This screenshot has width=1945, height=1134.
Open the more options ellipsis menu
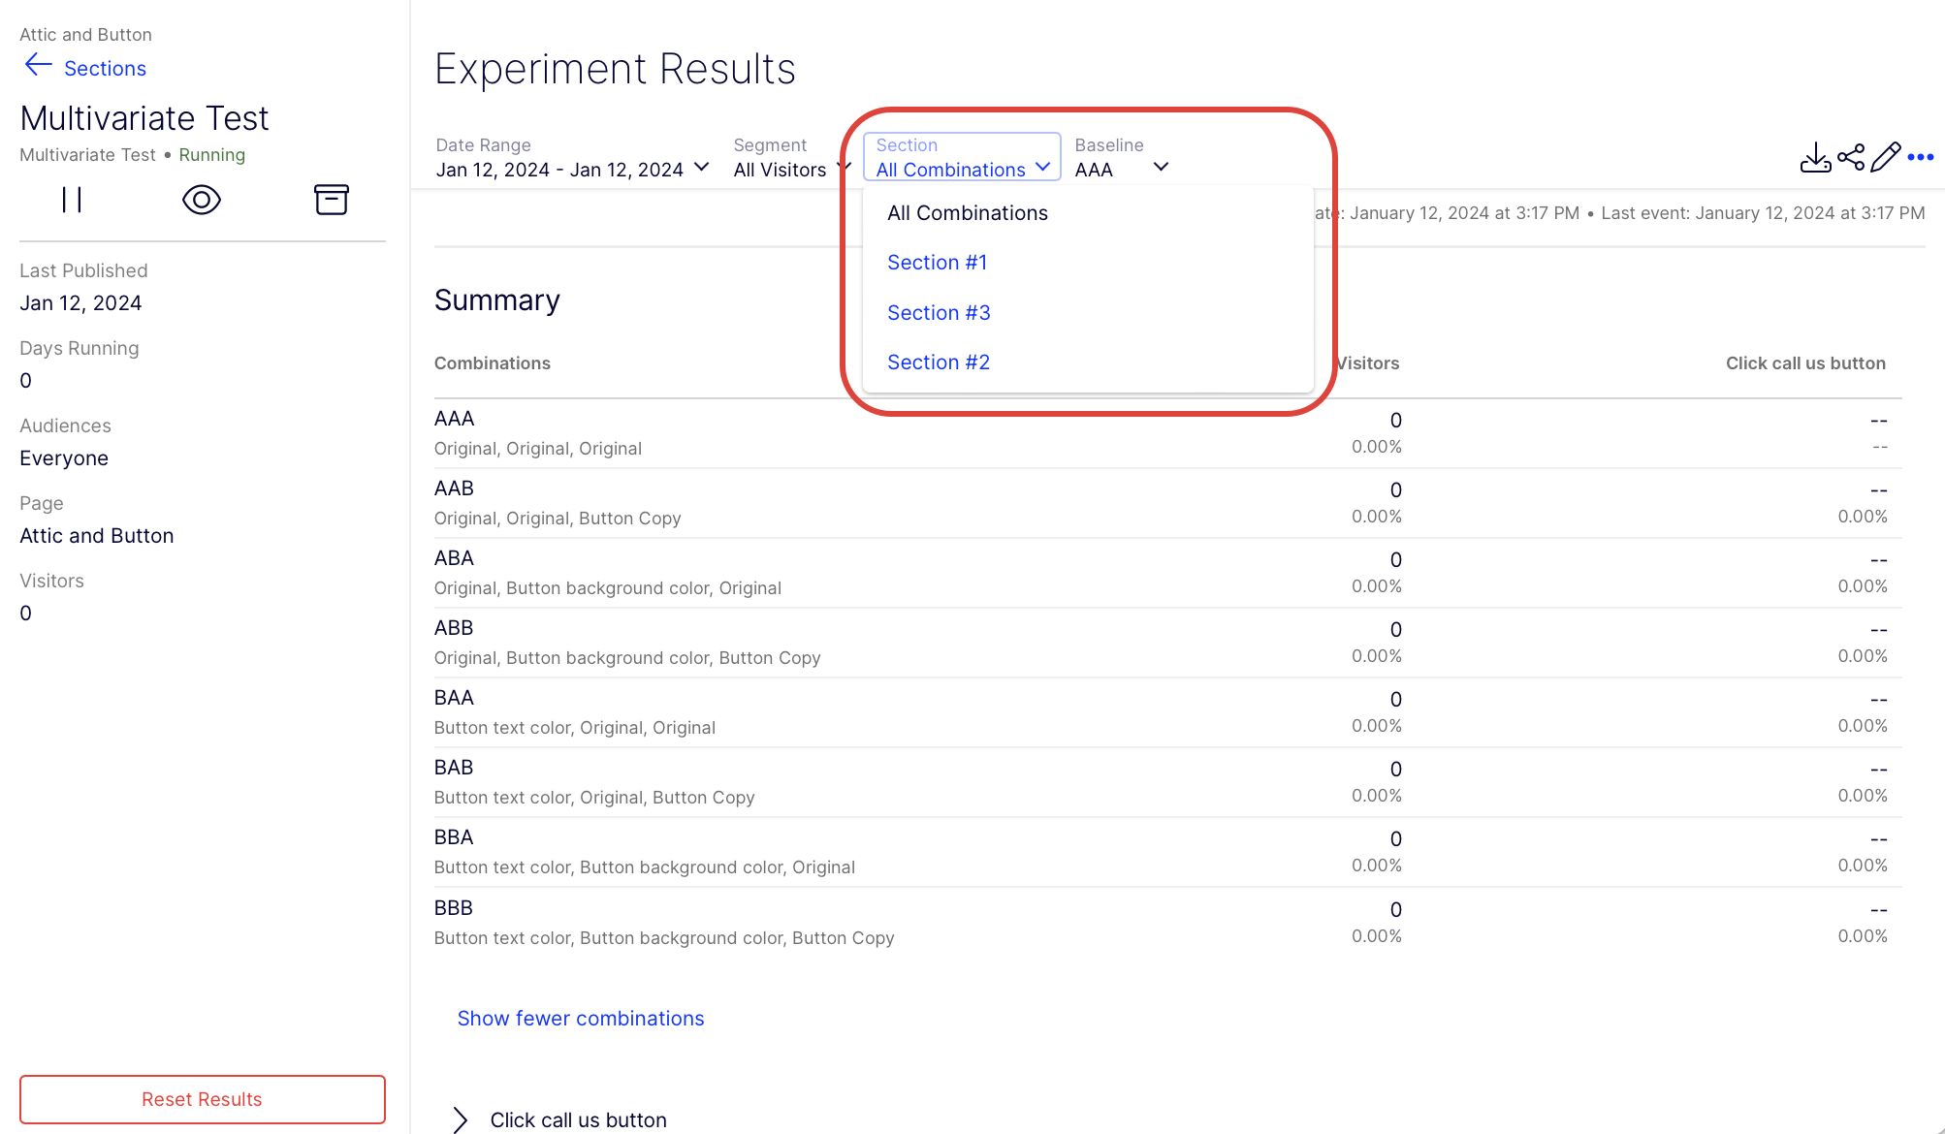[1921, 157]
